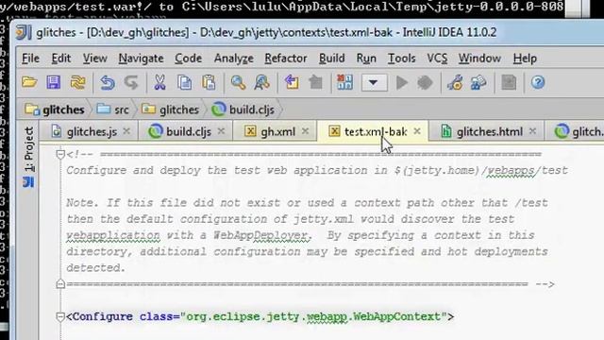Click the word 'Configure' in the XML tag
This screenshot has width=604, height=340.
pos(103,317)
